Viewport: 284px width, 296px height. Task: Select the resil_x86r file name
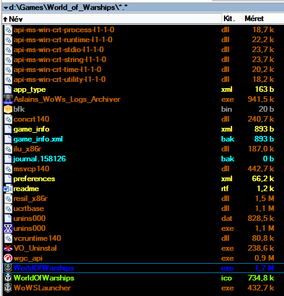30,199
